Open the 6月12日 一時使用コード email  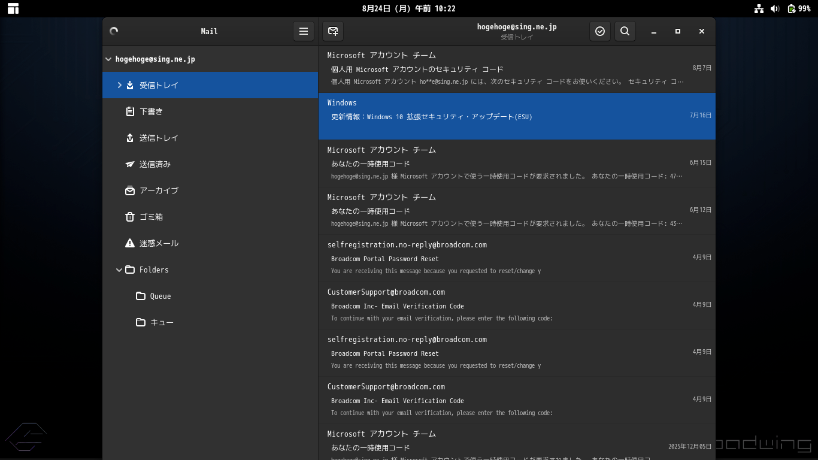(x=517, y=211)
